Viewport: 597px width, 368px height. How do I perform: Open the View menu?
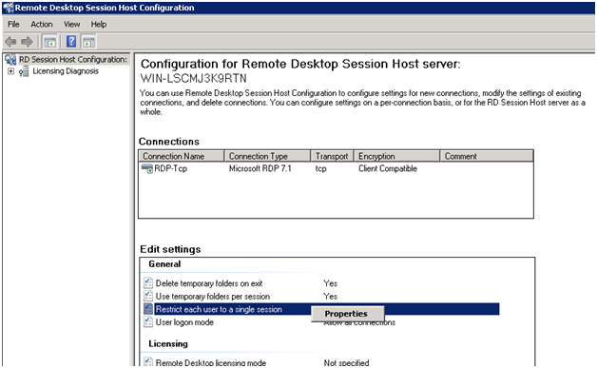[x=71, y=24]
